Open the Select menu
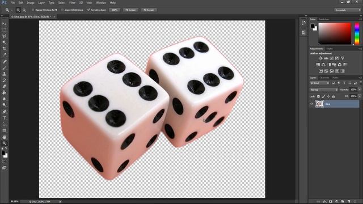 click(62, 3)
